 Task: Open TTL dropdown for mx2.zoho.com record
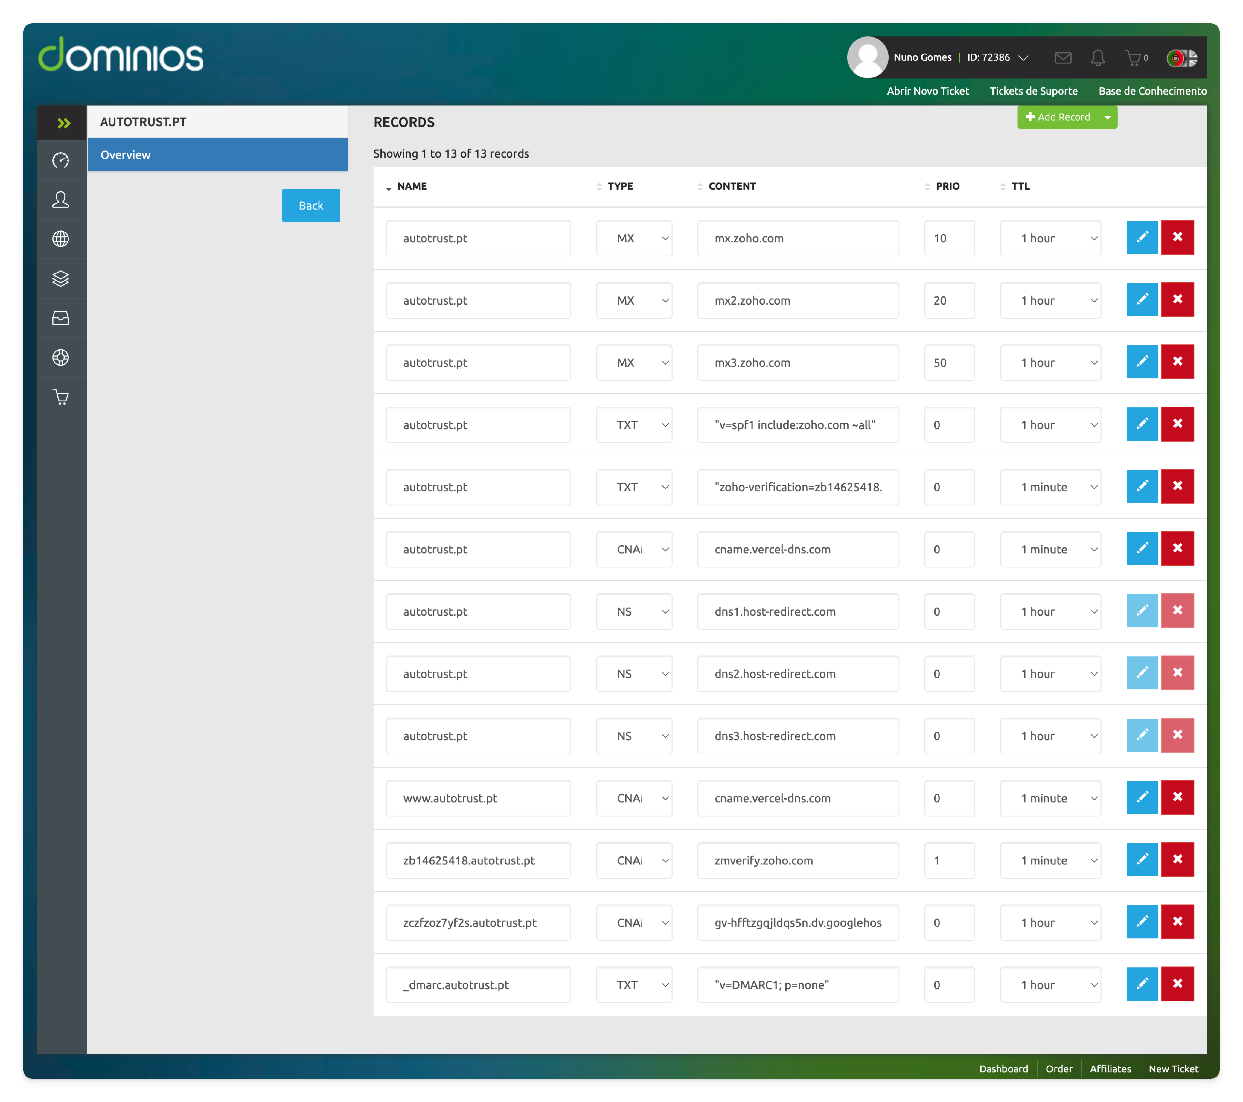1050,300
